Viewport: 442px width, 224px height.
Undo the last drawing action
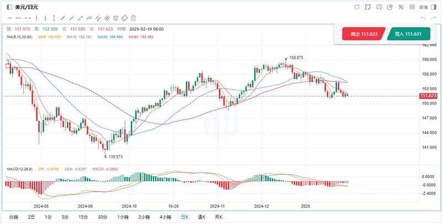click(423, 18)
